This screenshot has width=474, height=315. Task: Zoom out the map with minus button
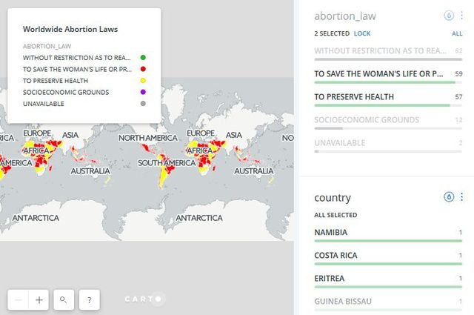pyautogui.click(x=19, y=300)
